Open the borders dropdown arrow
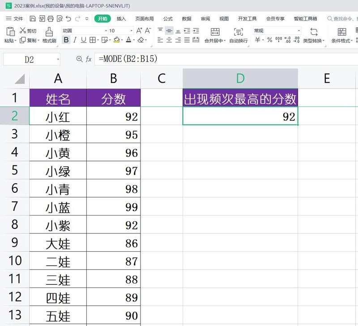Screen dimensions: 358x326 (98, 40)
